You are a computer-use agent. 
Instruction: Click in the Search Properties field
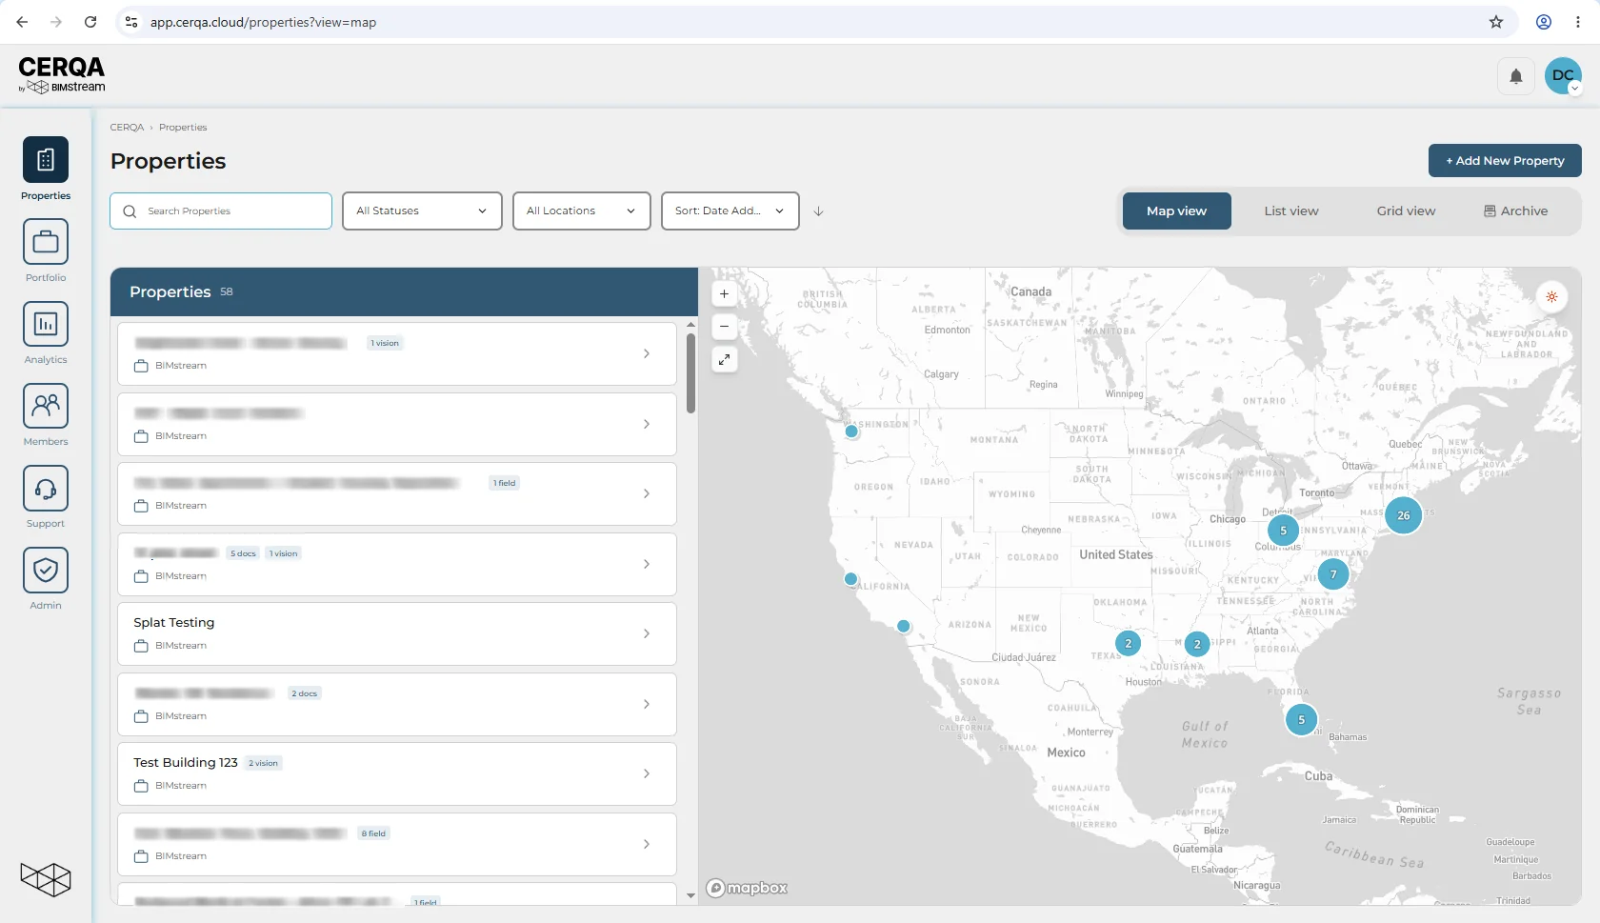pos(221,211)
